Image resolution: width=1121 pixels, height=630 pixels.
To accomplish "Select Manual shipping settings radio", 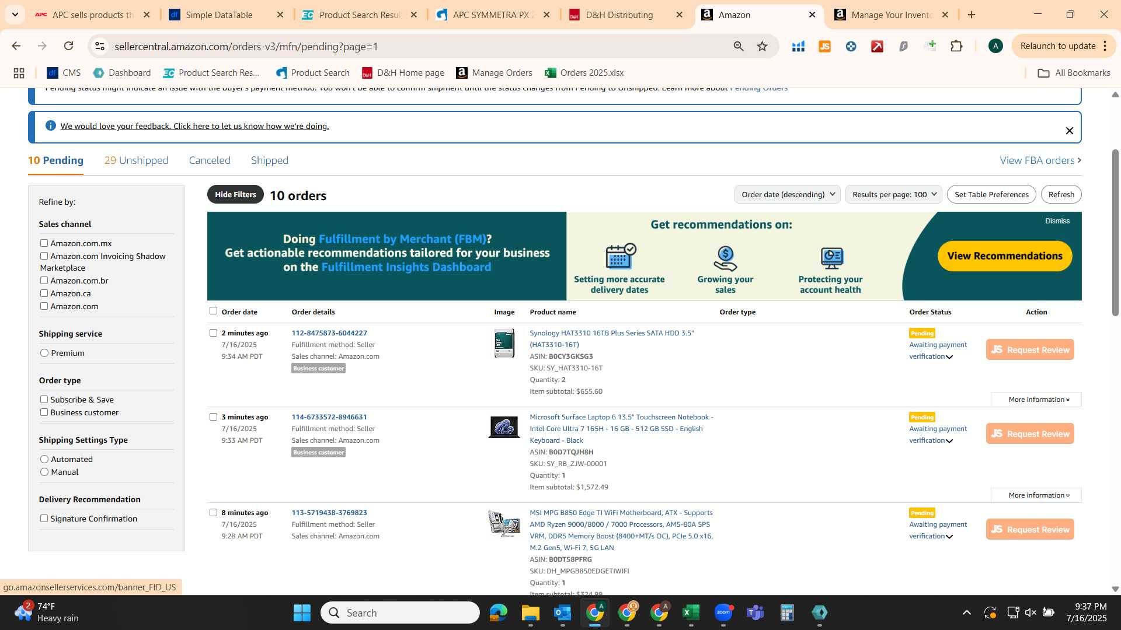I will [x=44, y=472].
